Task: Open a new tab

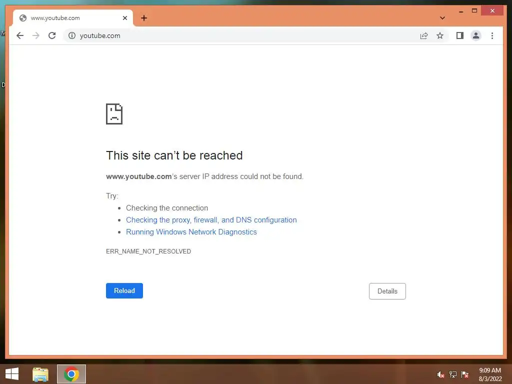Action: (x=144, y=18)
